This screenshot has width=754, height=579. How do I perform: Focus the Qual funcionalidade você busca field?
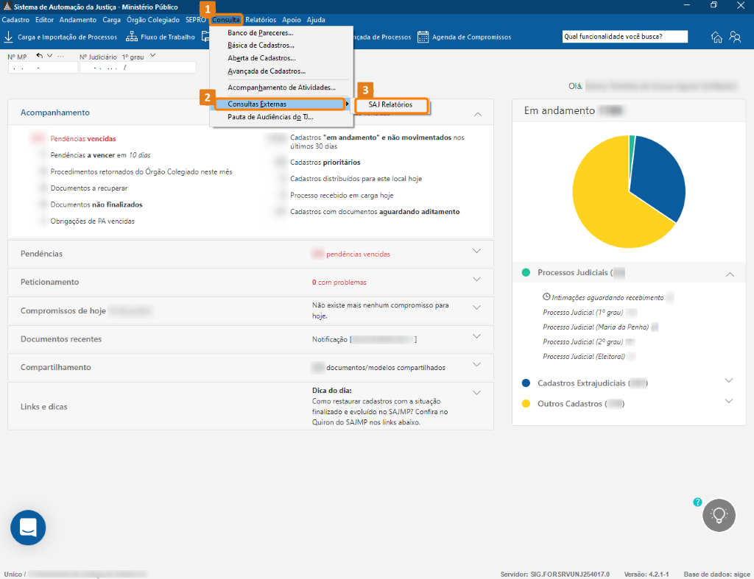pos(624,37)
